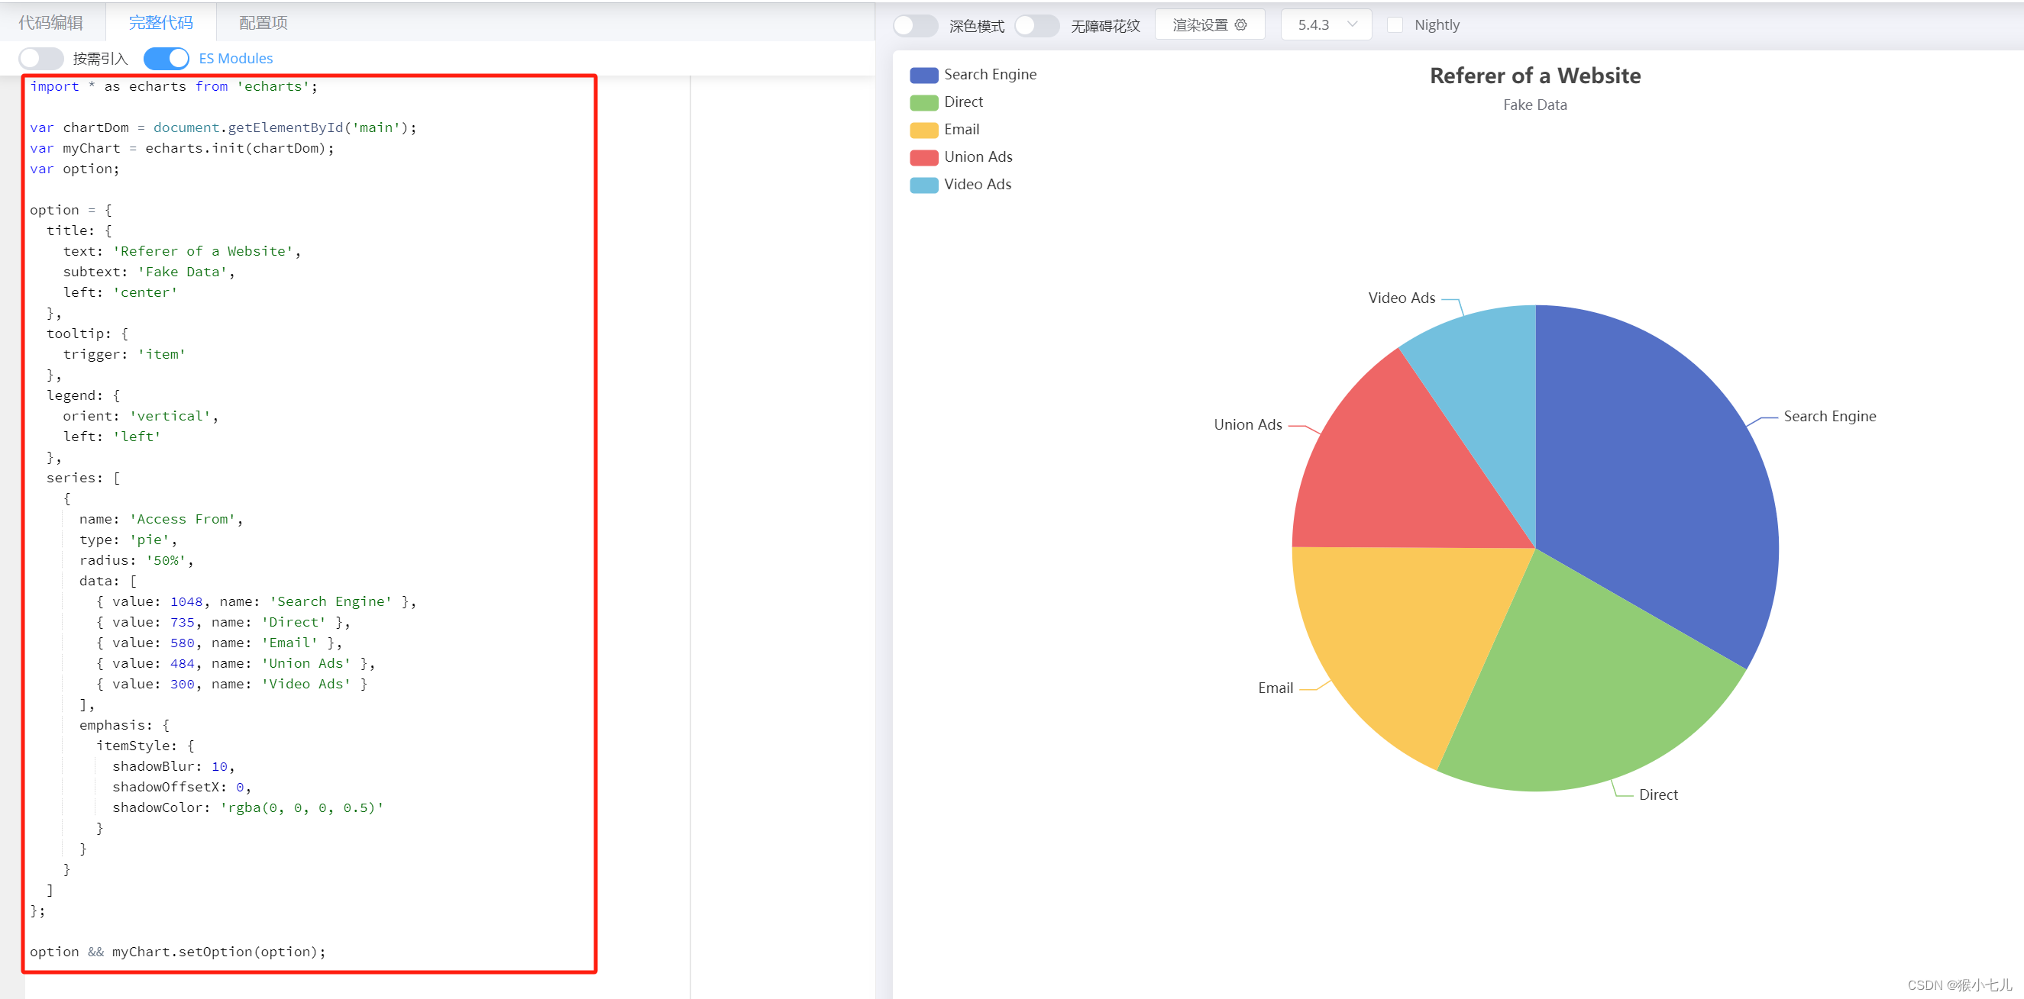Click the radius: '50%' code line

136,560
